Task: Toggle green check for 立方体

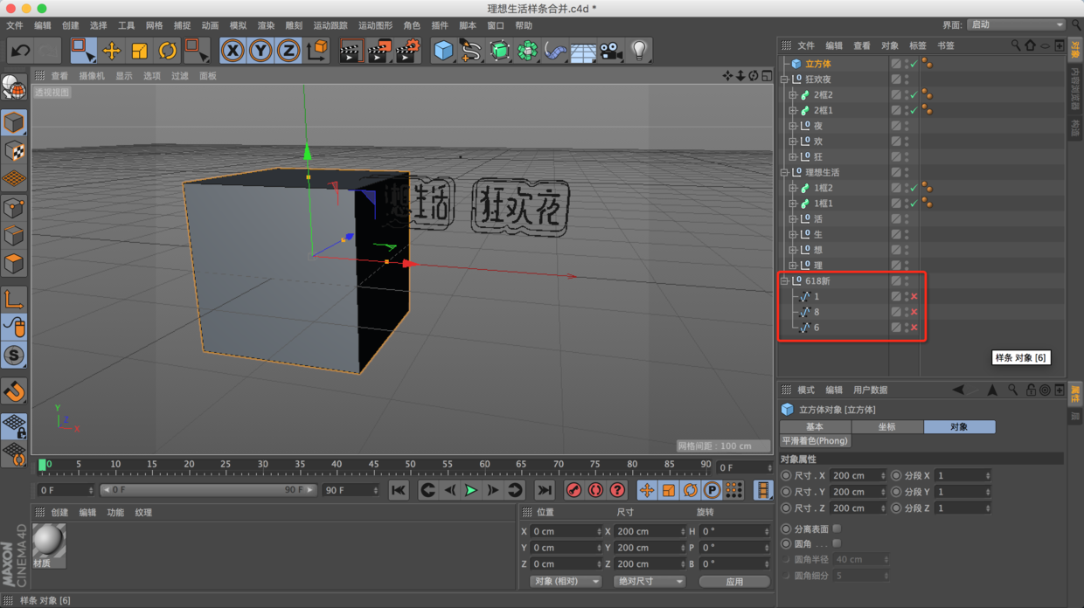Action: coord(914,64)
